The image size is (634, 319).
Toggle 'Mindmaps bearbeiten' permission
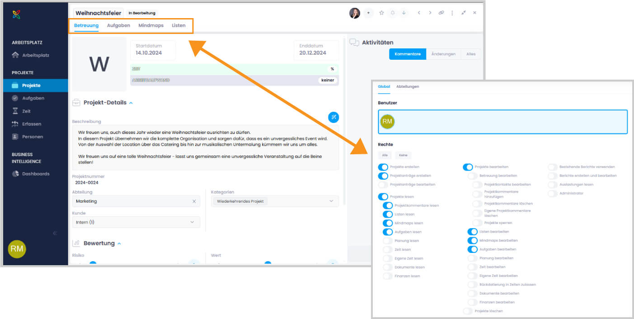click(472, 240)
